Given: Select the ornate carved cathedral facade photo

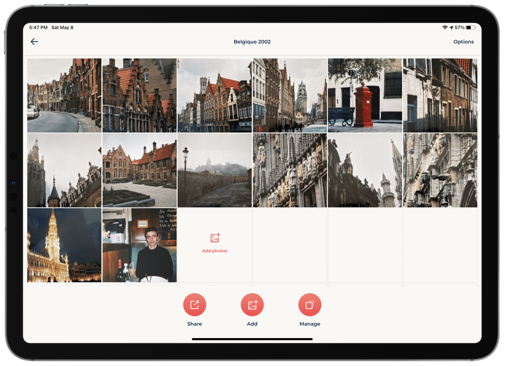Looking at the screenshot, I should [290, 170].
